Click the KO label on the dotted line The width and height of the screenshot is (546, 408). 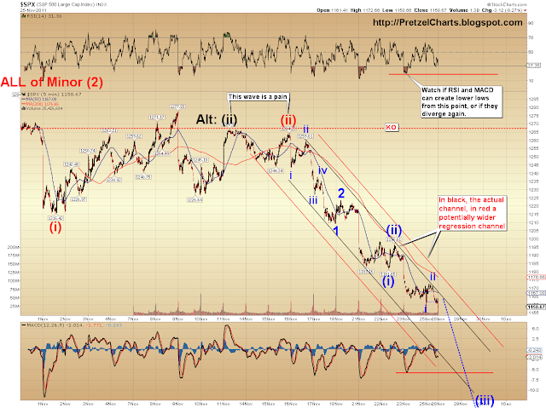[x=391, y=127]
